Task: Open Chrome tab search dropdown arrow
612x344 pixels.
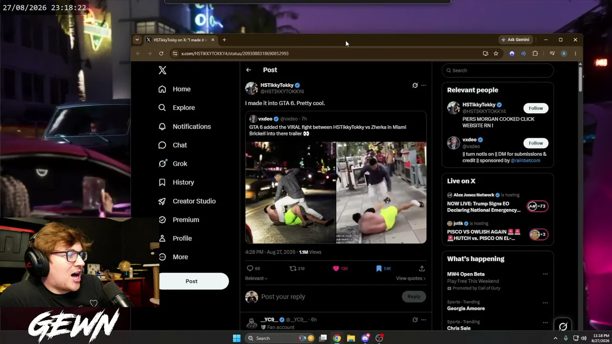Action: (x=137, y=40)
